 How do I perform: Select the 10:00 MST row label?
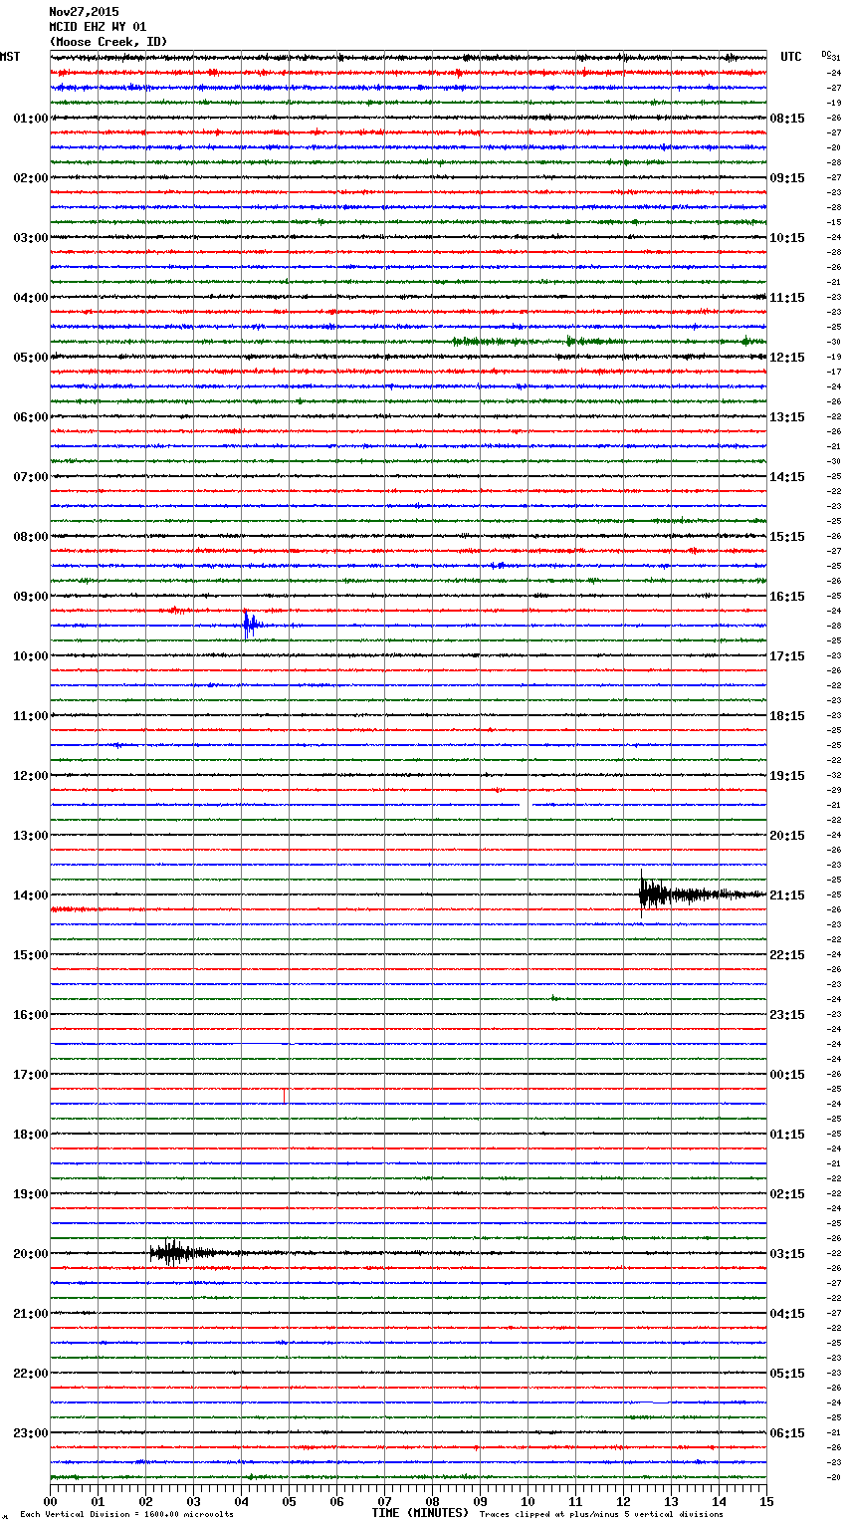[x=31, y=656]
